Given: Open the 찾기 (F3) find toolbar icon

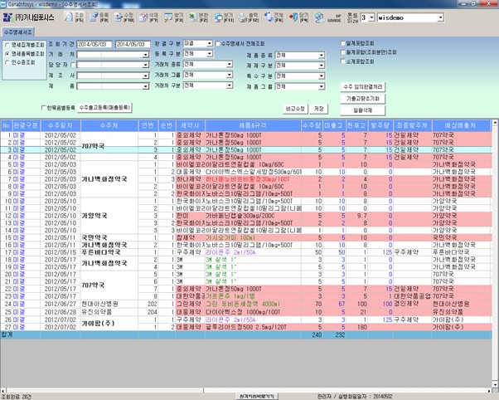Looking at the screenshot, I should [x=174, y=17].
